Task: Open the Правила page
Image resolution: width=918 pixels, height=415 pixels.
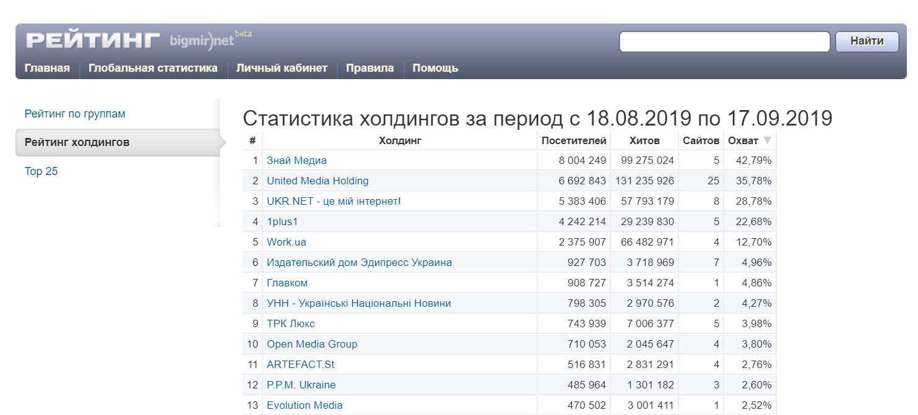Action: tap(370, 68)
